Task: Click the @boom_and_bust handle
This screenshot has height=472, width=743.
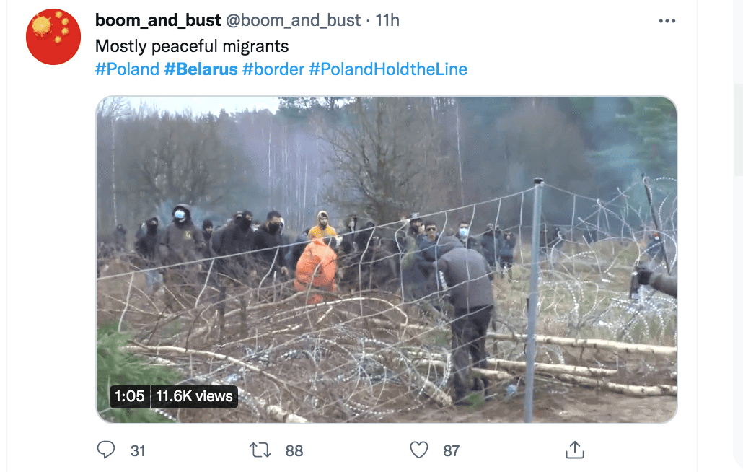Action: [x=294, y=20]
